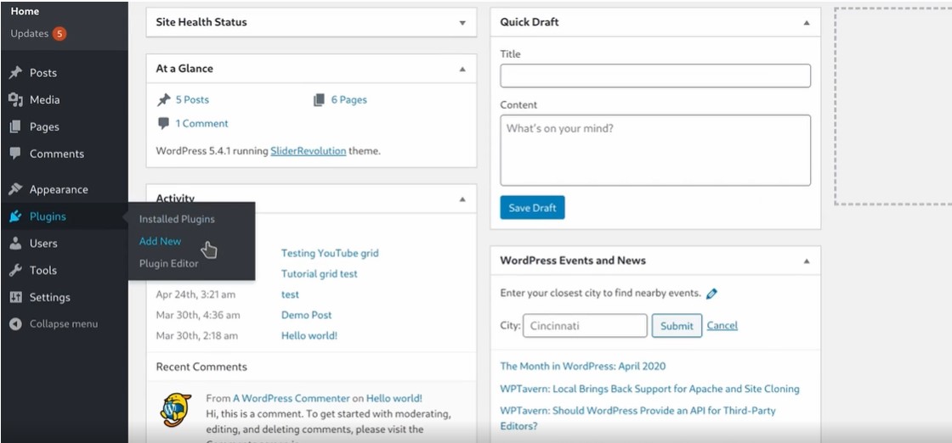952x443 pixels.
Task: Click the Collapse menu label
Action: tap(64, 324)
